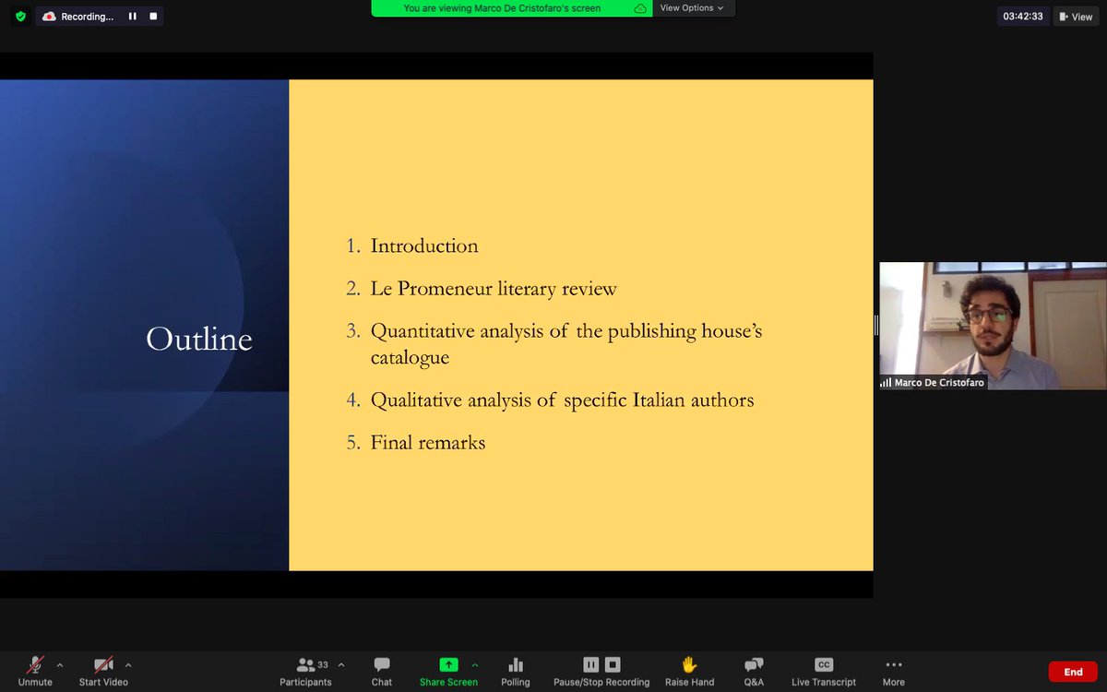This screenshot has height=692, width=1107.
Task: Click the green Share Screen icon
Action: [x=448, y=664]
